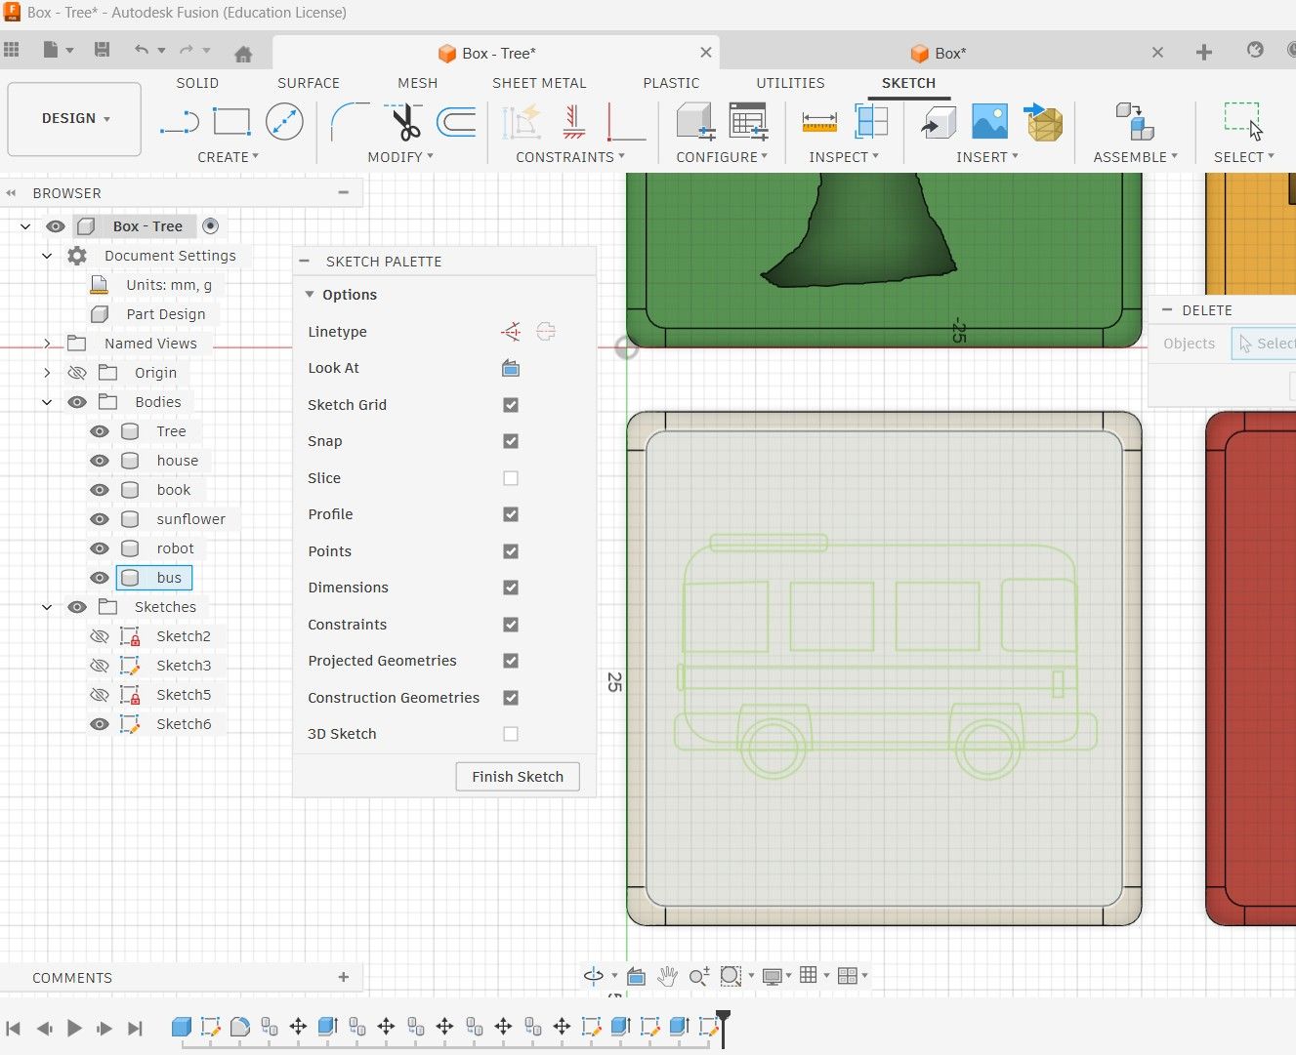This screenshot has height=1055, width=1296.
Task: Select the 2-Point Rectangle sketch tool
Action: click(x=231, y=122)
